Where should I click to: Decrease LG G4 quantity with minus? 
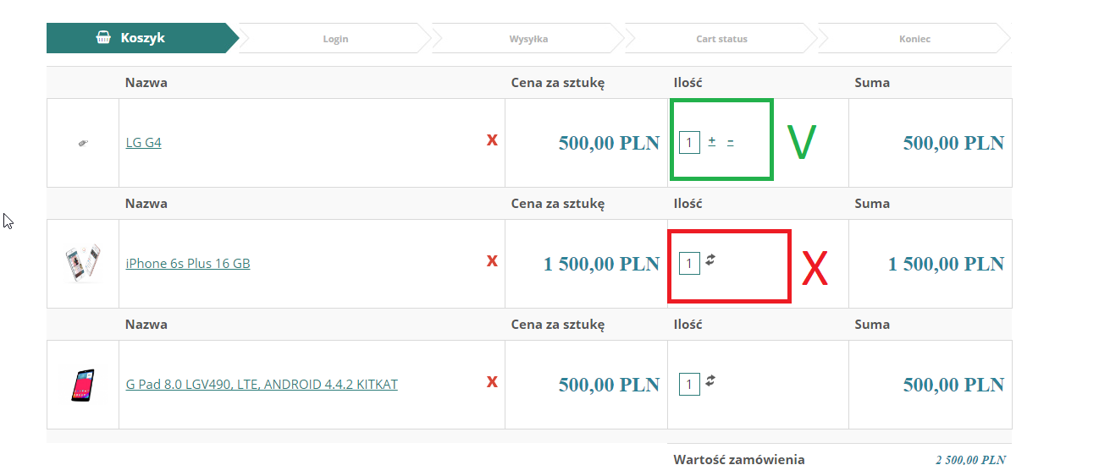coord(731,142)
